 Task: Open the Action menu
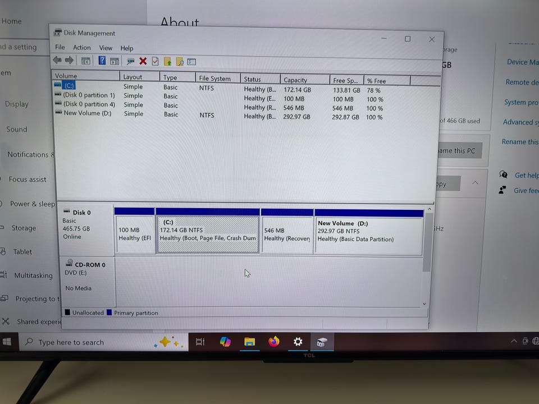(x=82, y=47)
